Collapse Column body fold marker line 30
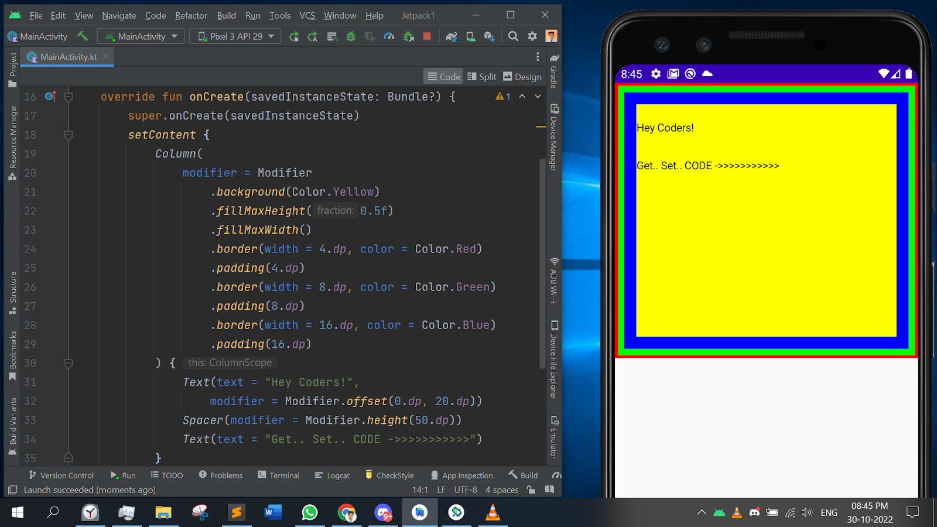 coord(69,363)
